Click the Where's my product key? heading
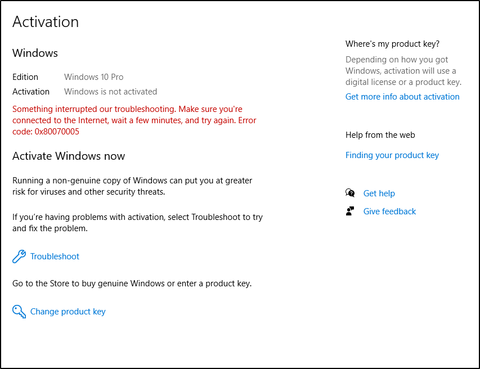 point(392,44)
